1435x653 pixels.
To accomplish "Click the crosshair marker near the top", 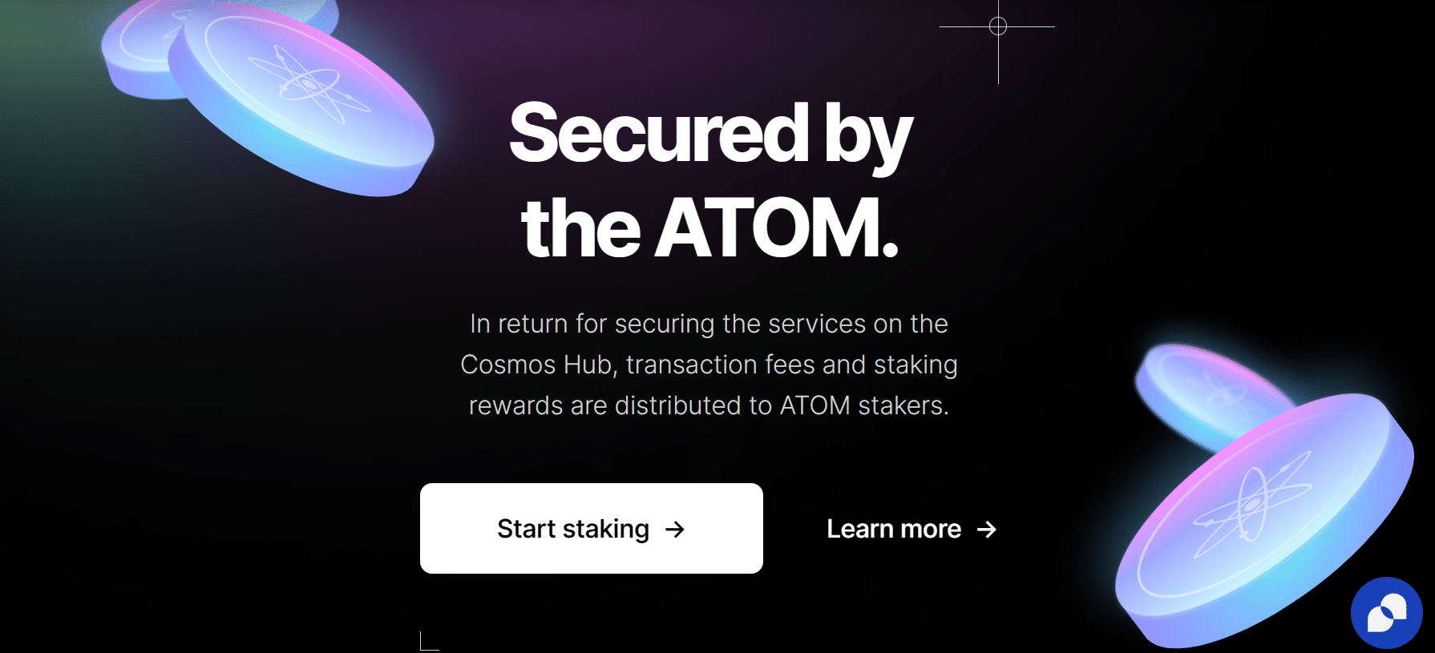I will point(997,26).
